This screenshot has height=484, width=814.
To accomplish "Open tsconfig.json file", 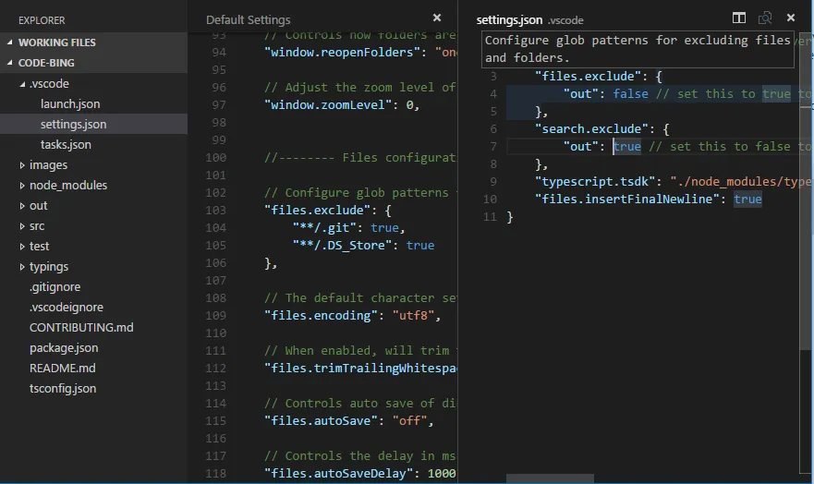I will click(62, 389).
